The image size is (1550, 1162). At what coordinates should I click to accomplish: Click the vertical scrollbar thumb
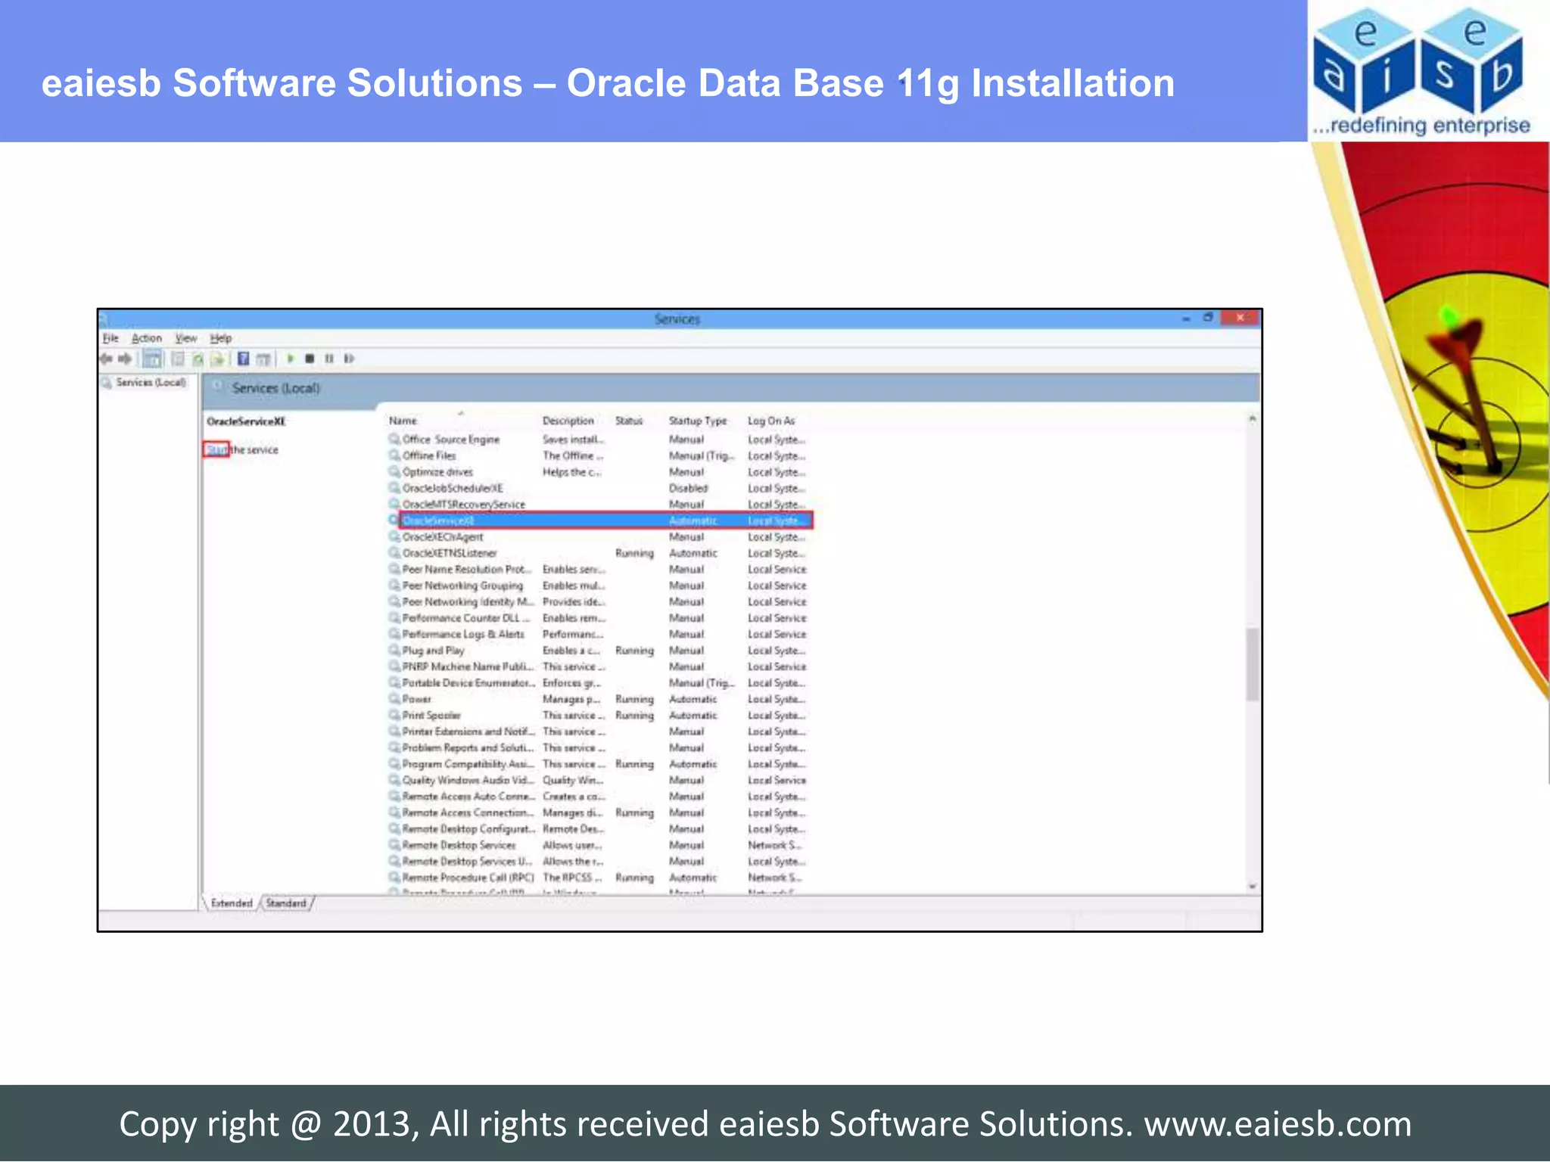(x=1253, y=663)
